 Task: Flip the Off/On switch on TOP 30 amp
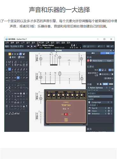point(66,114)
